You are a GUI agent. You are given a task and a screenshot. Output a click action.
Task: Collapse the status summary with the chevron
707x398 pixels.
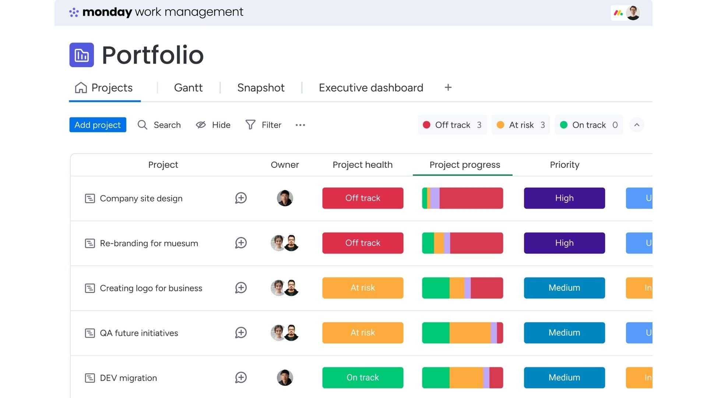point(637,125)
